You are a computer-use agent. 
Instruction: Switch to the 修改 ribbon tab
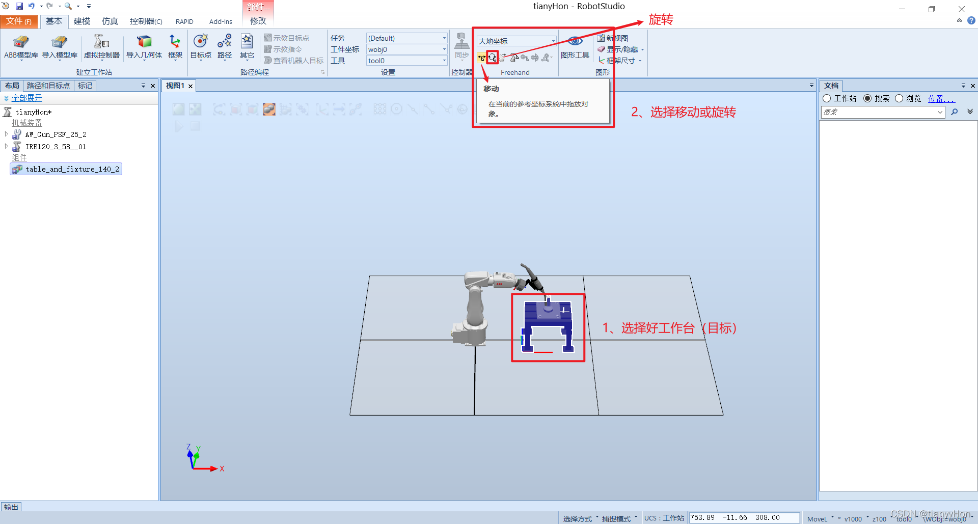(258, 21)
